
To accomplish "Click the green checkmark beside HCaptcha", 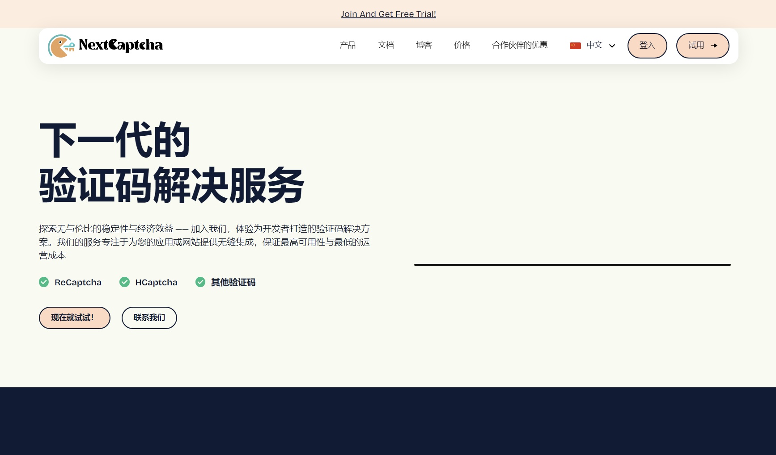I will 124,282.
